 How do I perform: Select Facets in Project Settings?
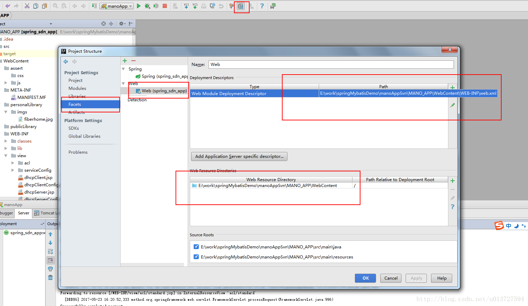coord(91,104)
